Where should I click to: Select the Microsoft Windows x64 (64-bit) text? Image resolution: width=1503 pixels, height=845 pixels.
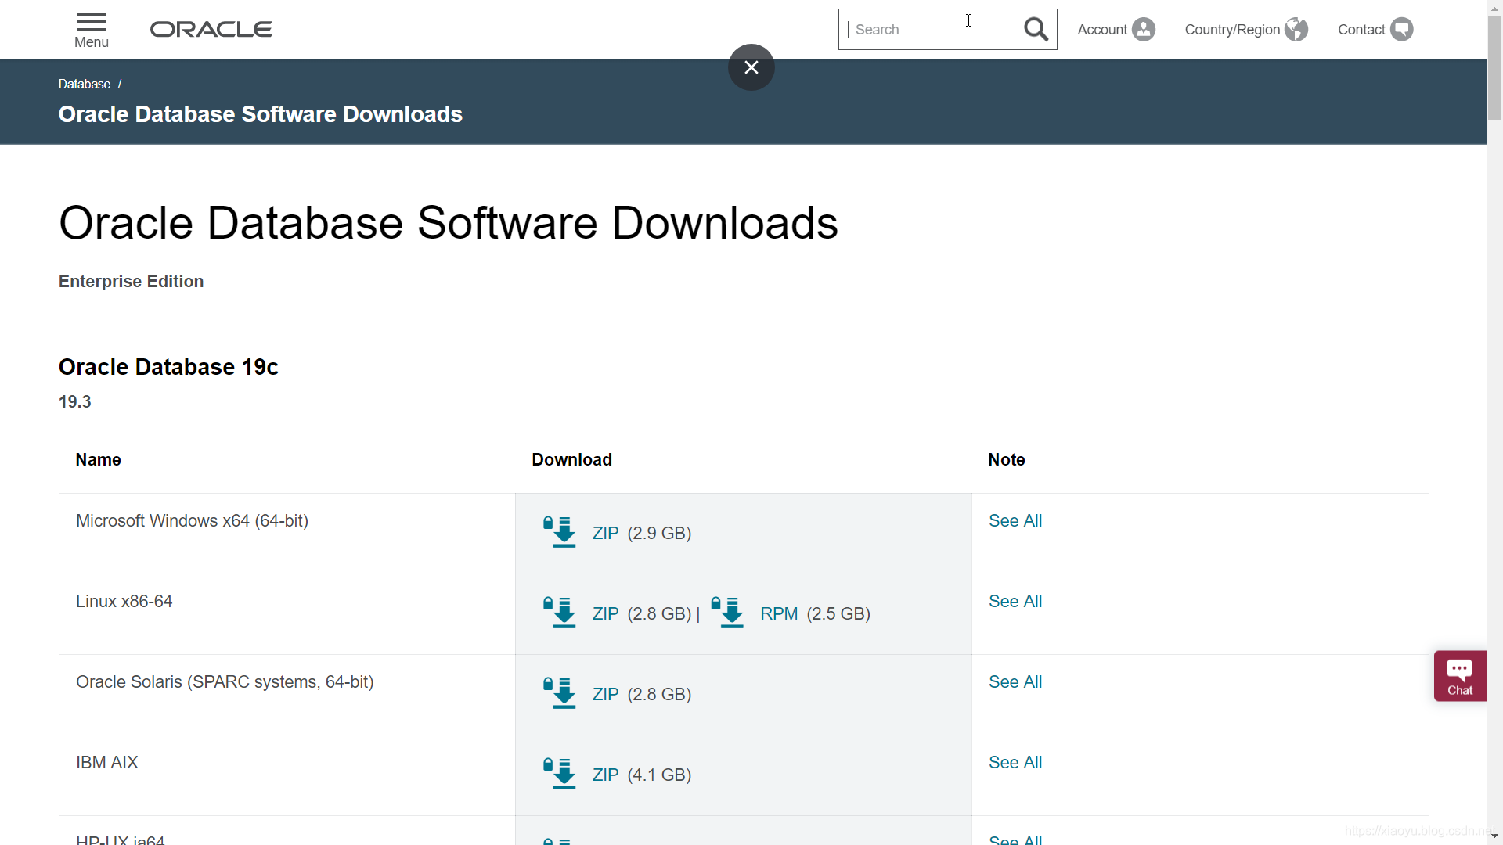192,521
